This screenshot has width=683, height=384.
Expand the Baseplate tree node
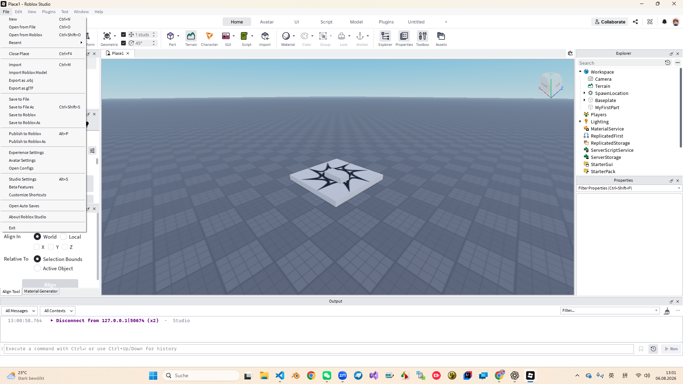[x=584, y=100]
